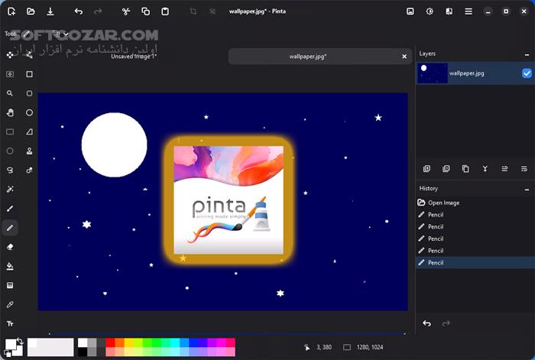Viewport: 535px width, 360px height.
Task: Open the Adjustments menu
Action: click(x=430, y=11)
